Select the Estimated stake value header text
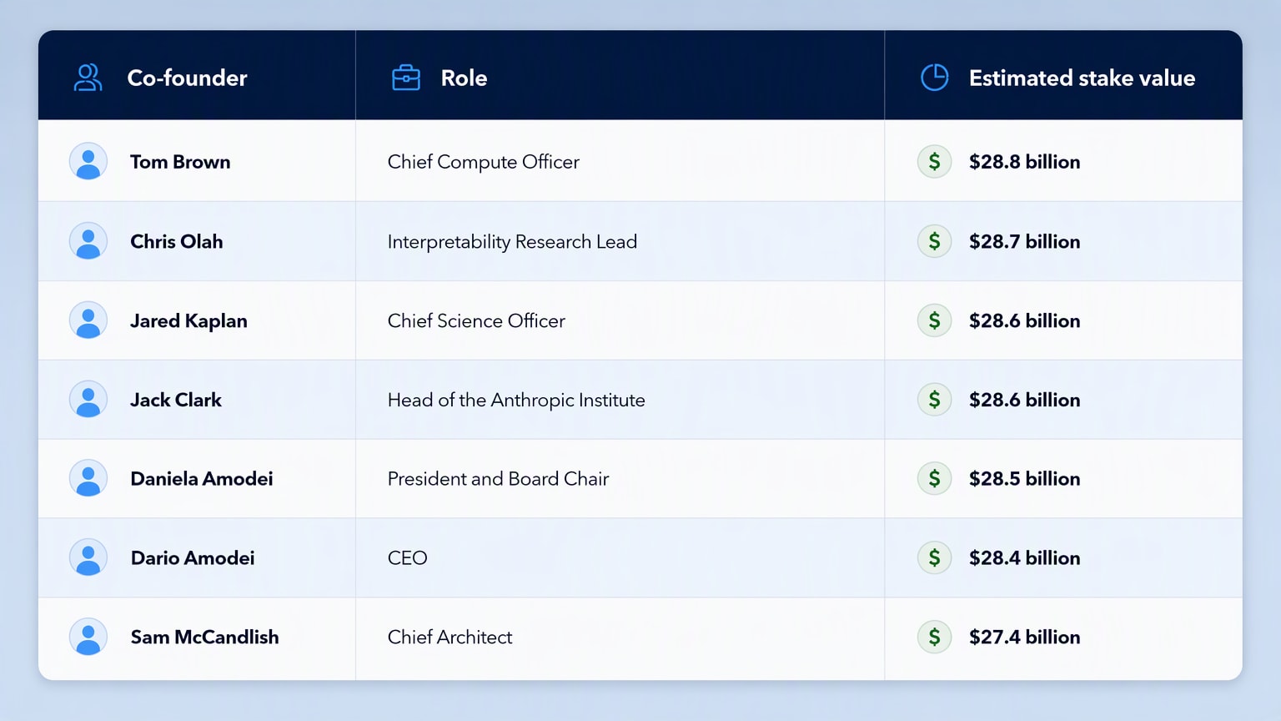The image size is (1281, 721). point(1082,78)
